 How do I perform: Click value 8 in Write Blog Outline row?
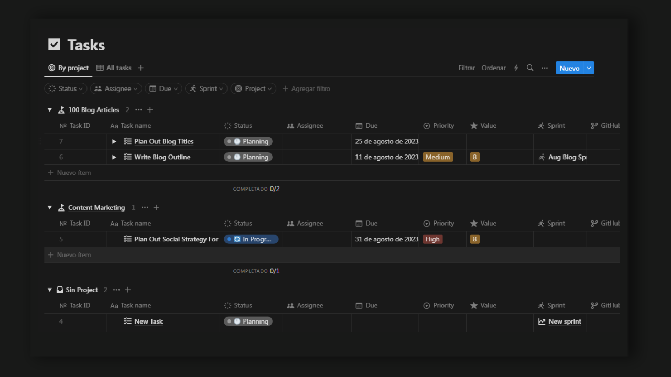(474, 157)
